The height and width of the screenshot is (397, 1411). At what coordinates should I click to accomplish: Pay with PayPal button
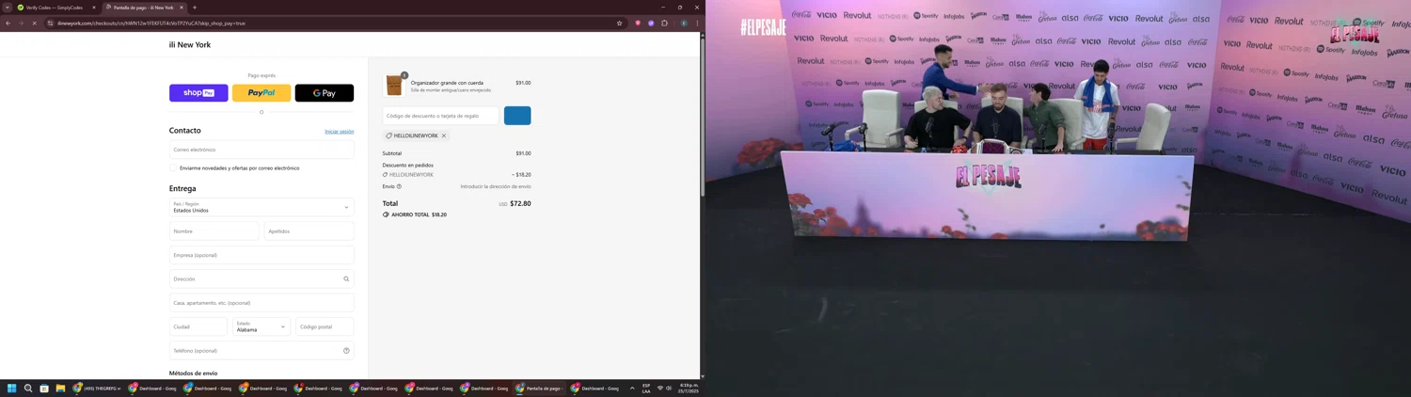[x=262, y=93]
